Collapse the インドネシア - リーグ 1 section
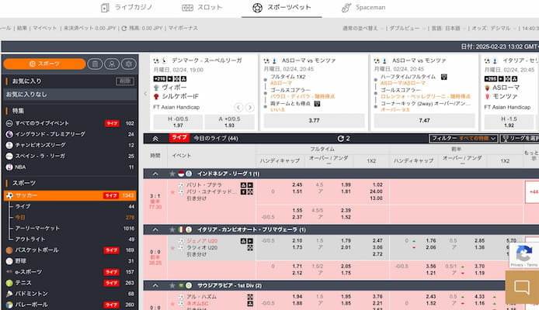Image resolution: width=539 pixels, height=310 pixels. click(x=155, y=174)
